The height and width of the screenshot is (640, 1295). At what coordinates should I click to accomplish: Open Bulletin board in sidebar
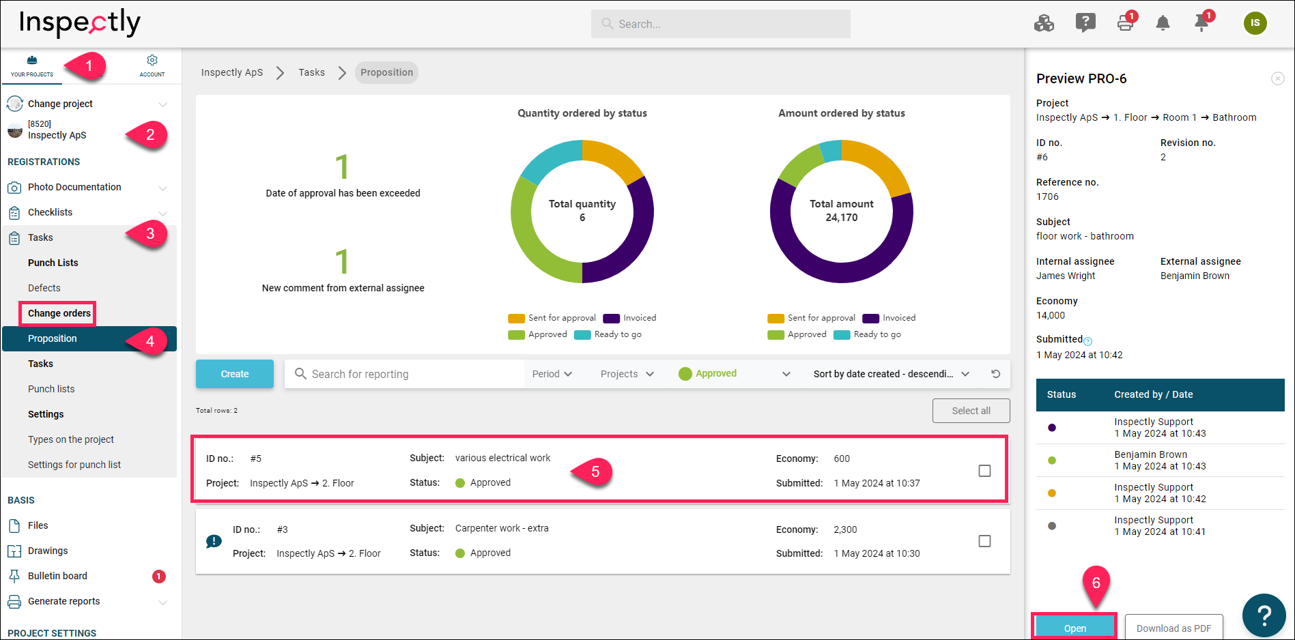tap(57, 576)
